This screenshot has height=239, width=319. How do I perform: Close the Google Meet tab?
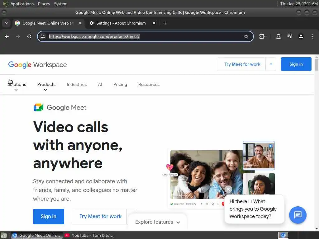(x=80, y=23)
